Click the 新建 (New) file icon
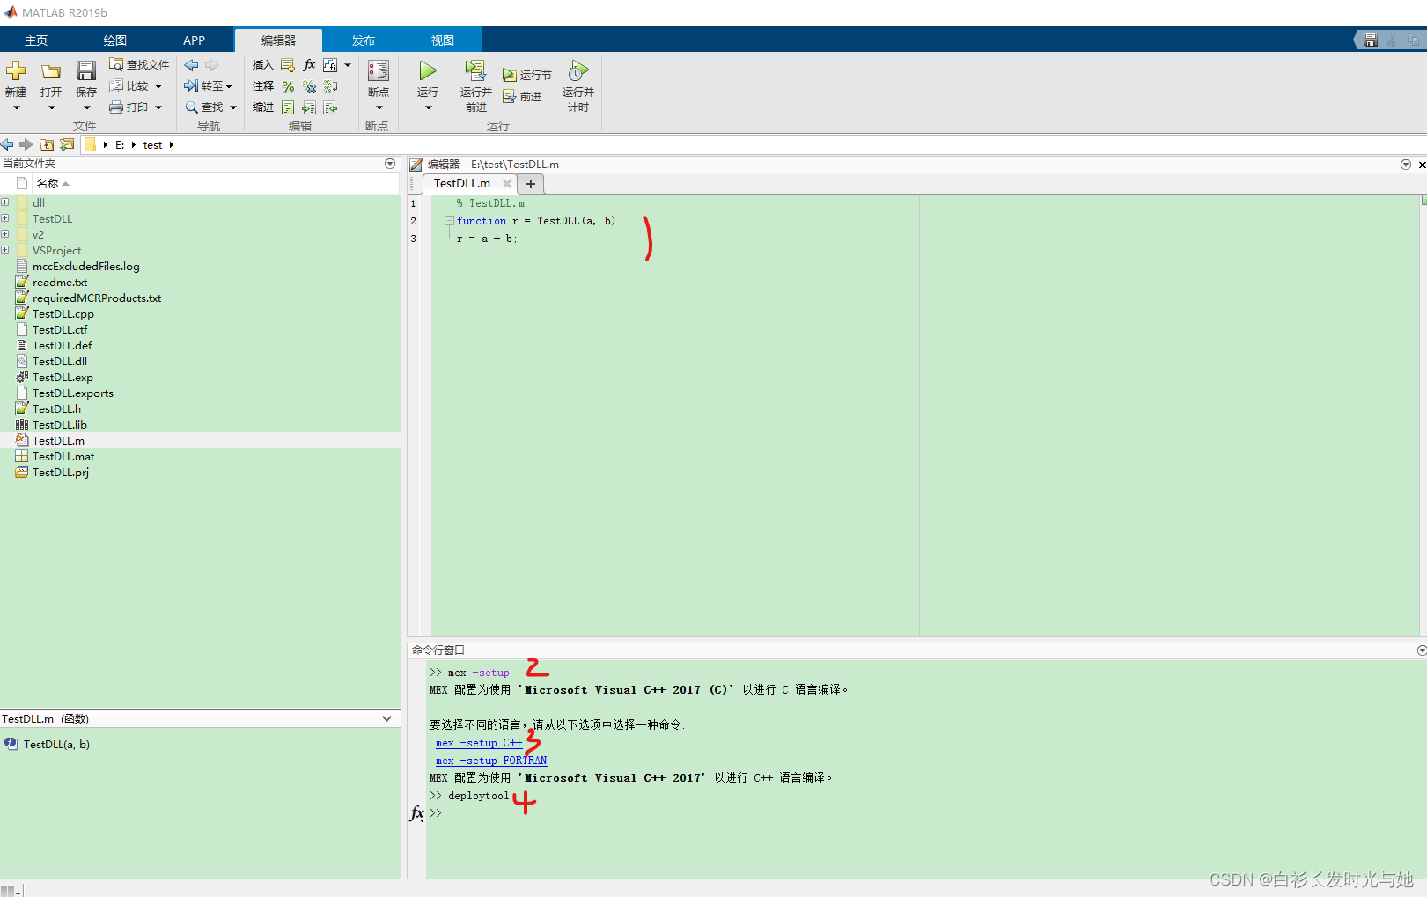Screen dimensions: 1427x897 [x=16, y=71]
